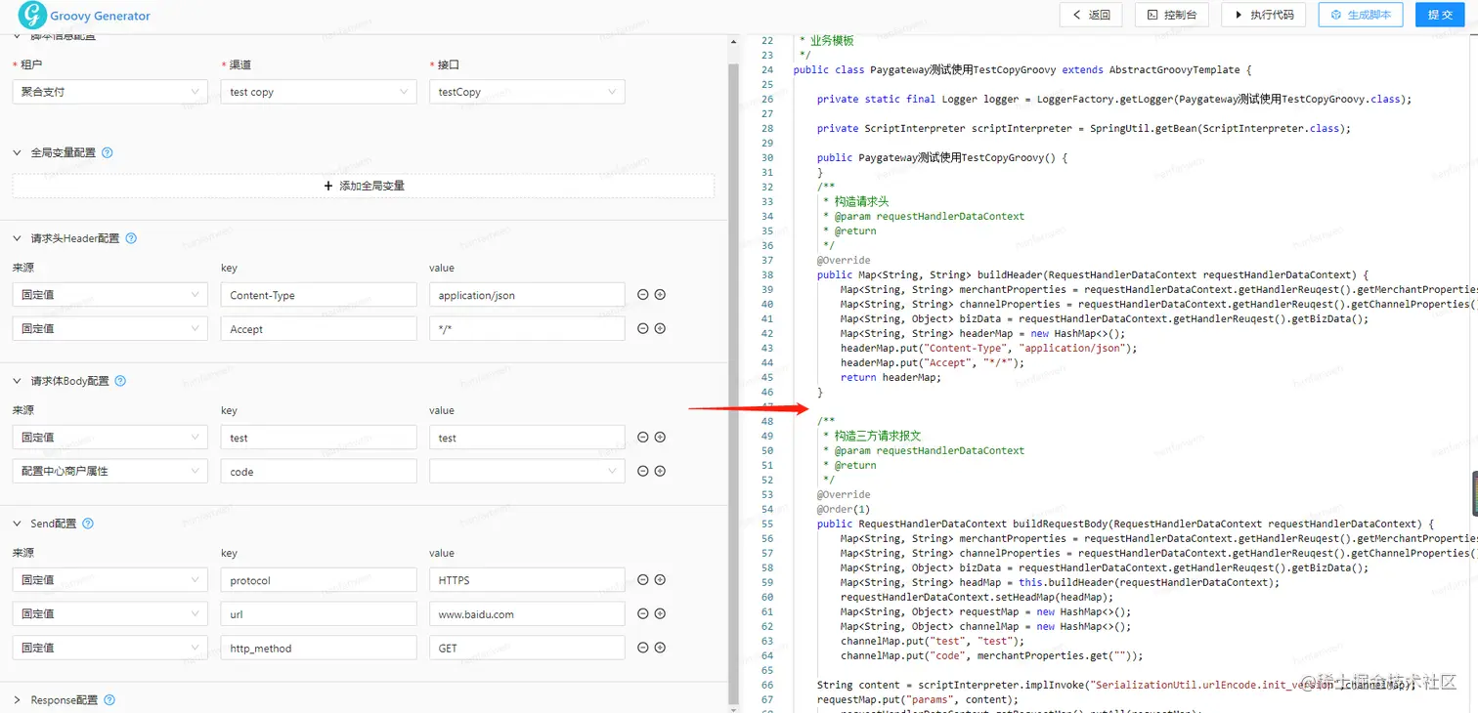
Task: Collapse the Send配置 section
Action: 17,524
